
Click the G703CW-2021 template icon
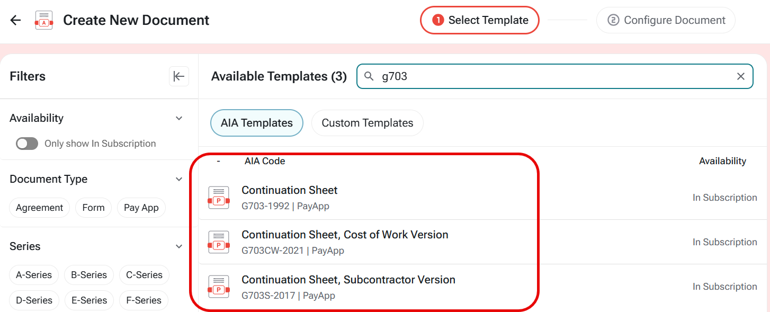coord(219,242)
